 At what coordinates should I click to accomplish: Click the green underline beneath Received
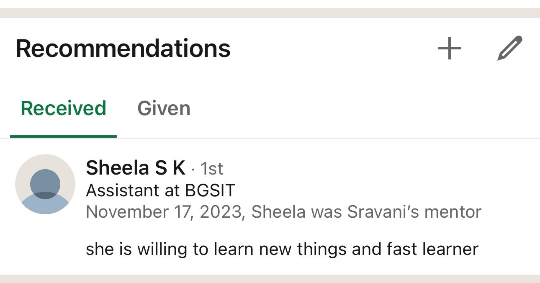click(x=63, y=136)
